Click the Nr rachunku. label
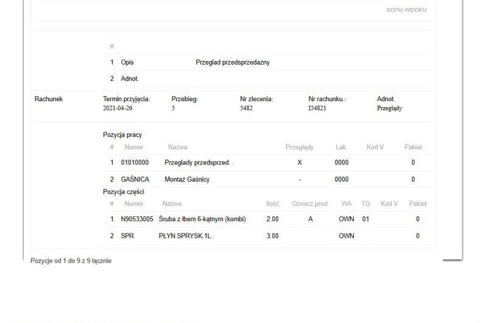 pos(327,99)
